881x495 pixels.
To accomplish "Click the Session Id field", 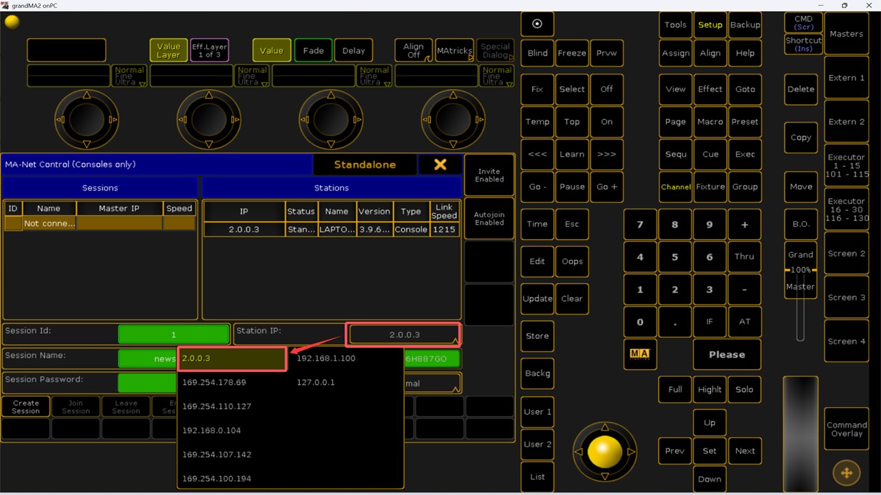I will coord(173,335).
